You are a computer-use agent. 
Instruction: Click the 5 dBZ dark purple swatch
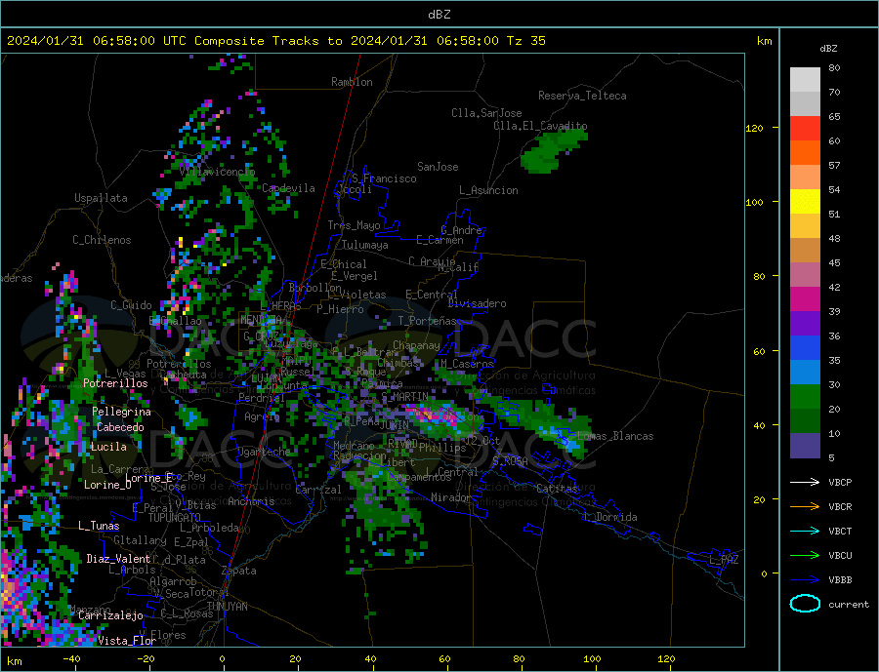point(805,446)
